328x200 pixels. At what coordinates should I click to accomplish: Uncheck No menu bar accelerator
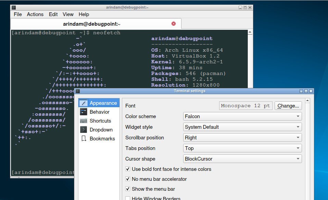128,179
